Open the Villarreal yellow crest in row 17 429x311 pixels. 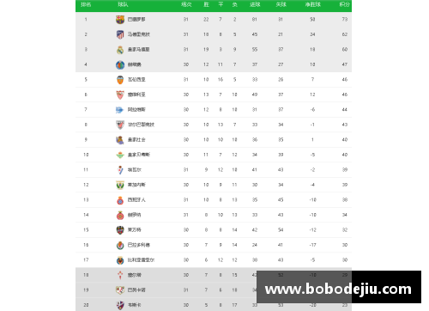[x=120, y=260]
